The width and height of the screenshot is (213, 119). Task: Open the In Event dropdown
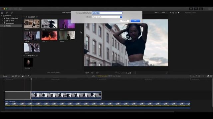pos(107,17)
